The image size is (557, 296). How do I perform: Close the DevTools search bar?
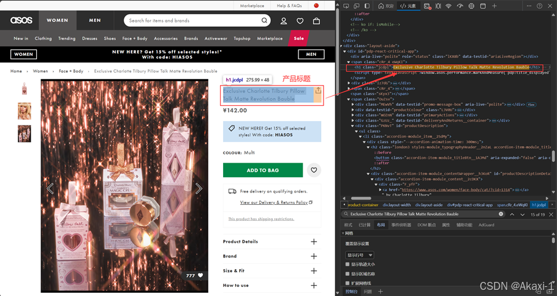551,214
